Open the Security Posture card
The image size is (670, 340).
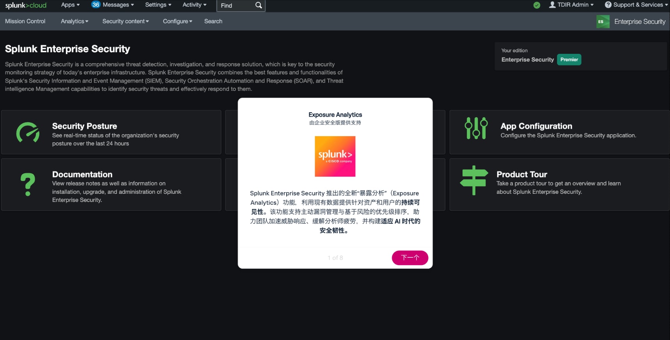111,132
